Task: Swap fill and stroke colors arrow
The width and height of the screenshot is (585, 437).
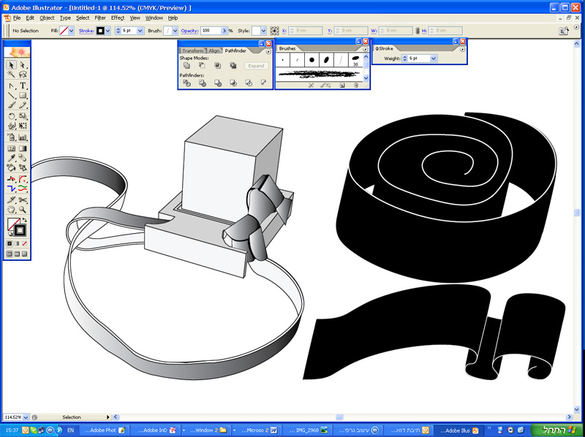Action: coord(24,220)
